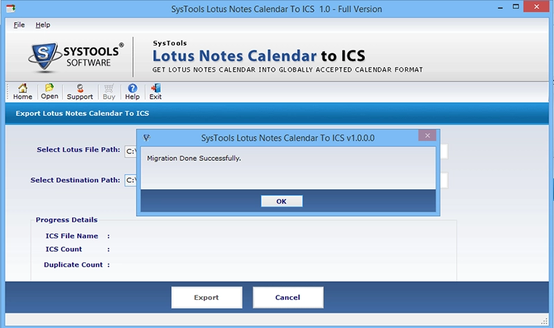The width and height of the screenshot is (554, 328).
Task: Click the app icon in the title bar
Action: (x=10, y=8)
